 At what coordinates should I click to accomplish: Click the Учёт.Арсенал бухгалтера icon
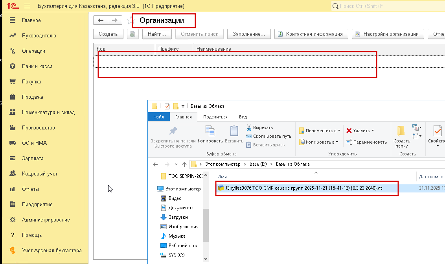tap(13, 250)
